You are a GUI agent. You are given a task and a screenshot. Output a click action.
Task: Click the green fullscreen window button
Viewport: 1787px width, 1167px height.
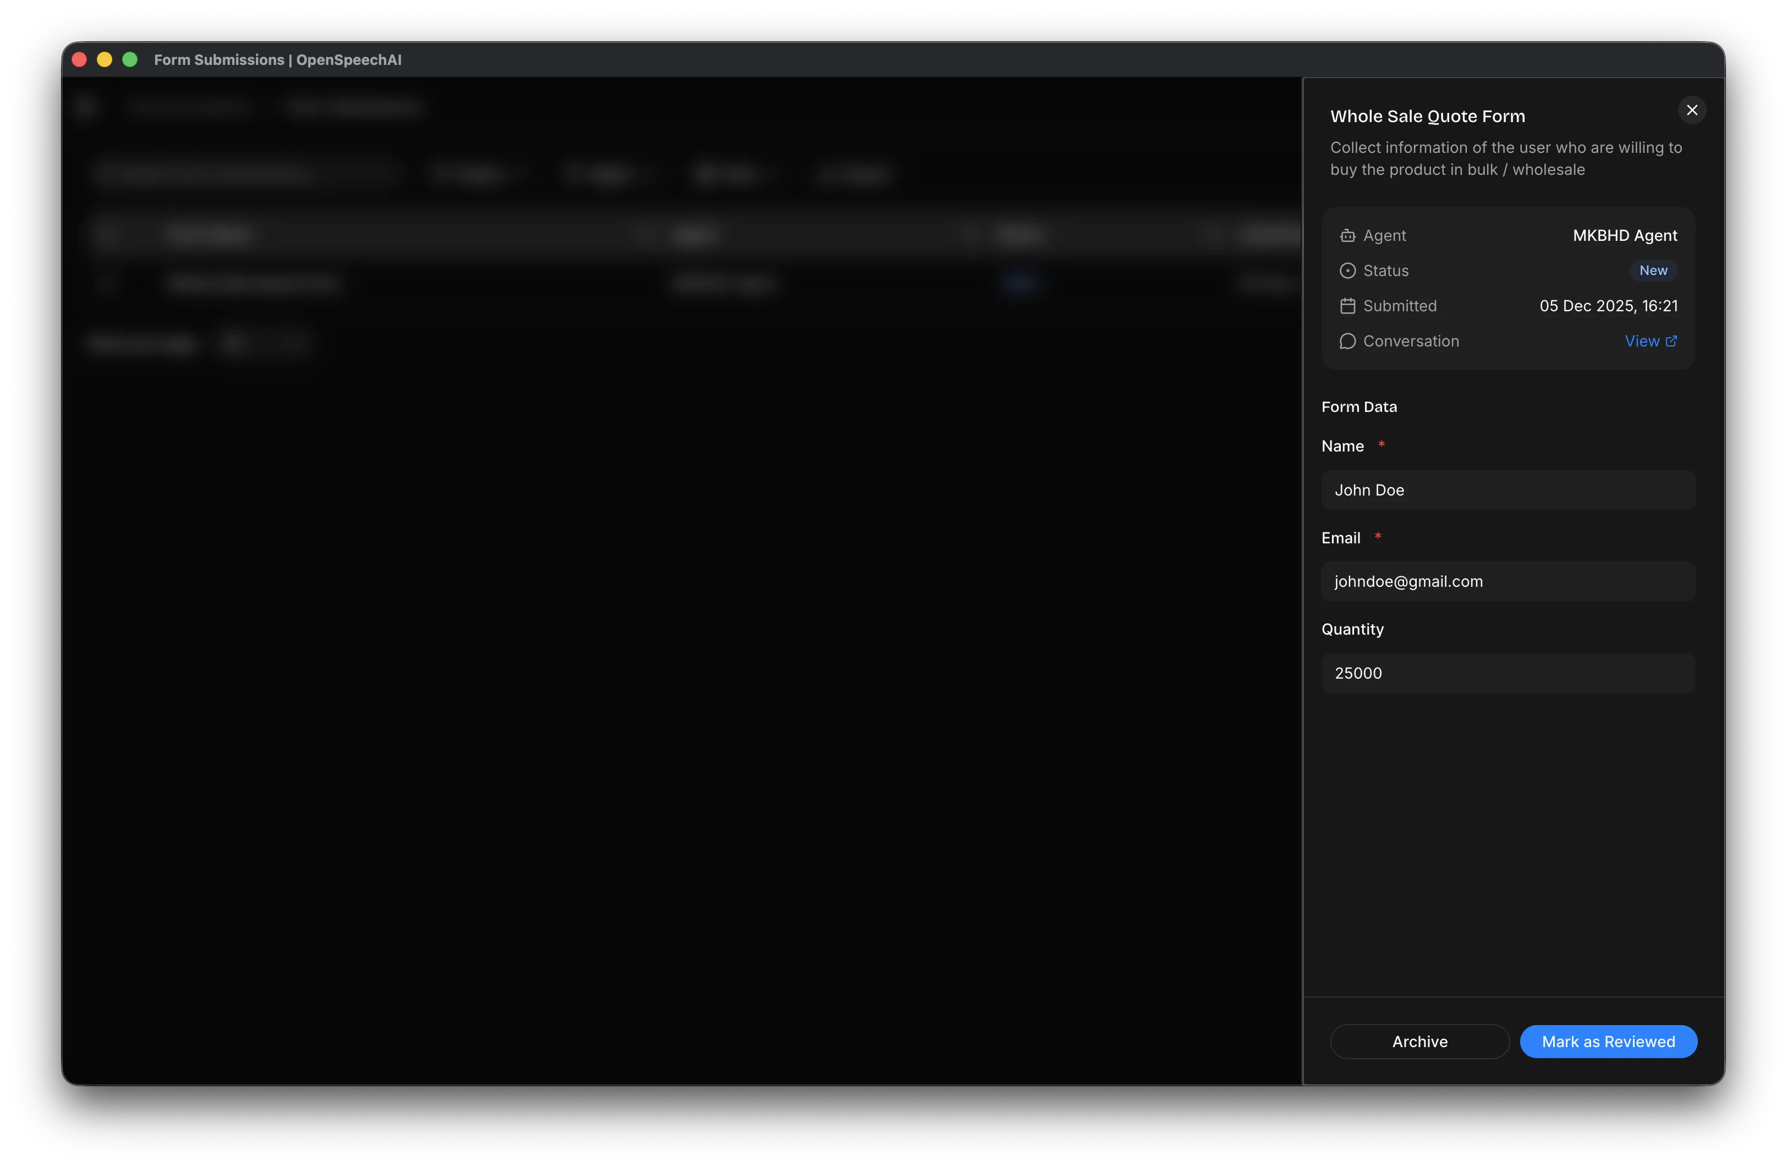[x=130, y=59]
